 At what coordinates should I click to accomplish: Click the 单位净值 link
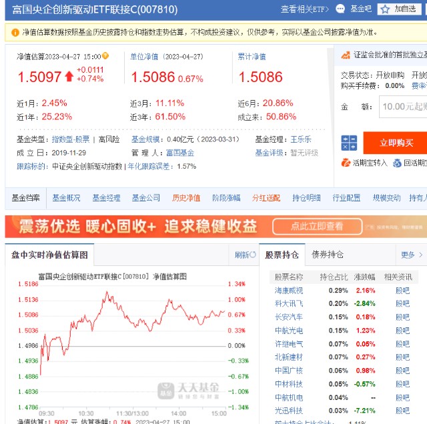[x=144, y=57]
